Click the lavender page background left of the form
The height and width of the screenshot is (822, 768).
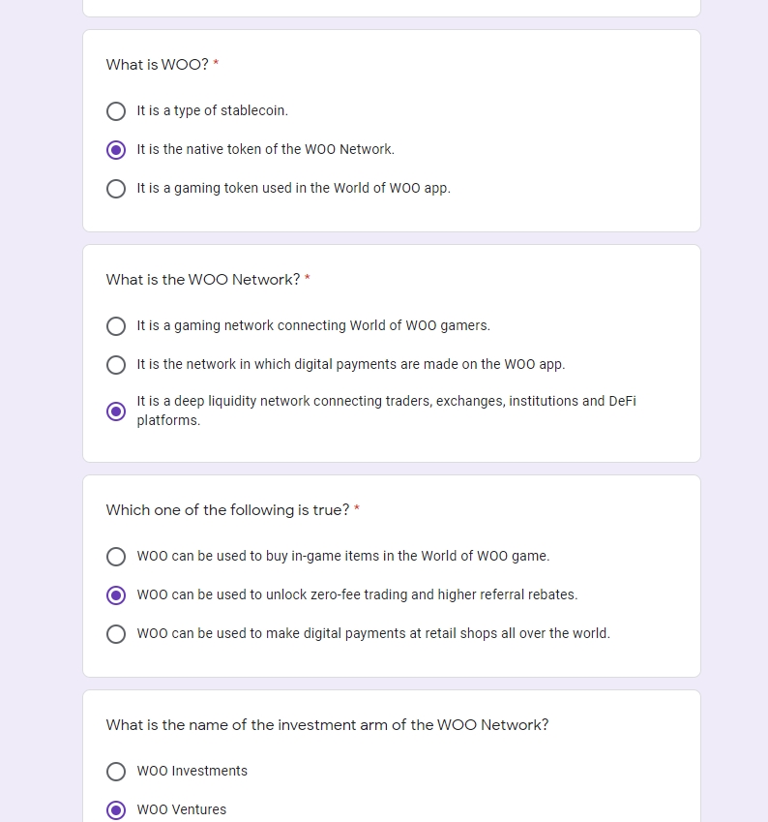(x=41, y=387)
